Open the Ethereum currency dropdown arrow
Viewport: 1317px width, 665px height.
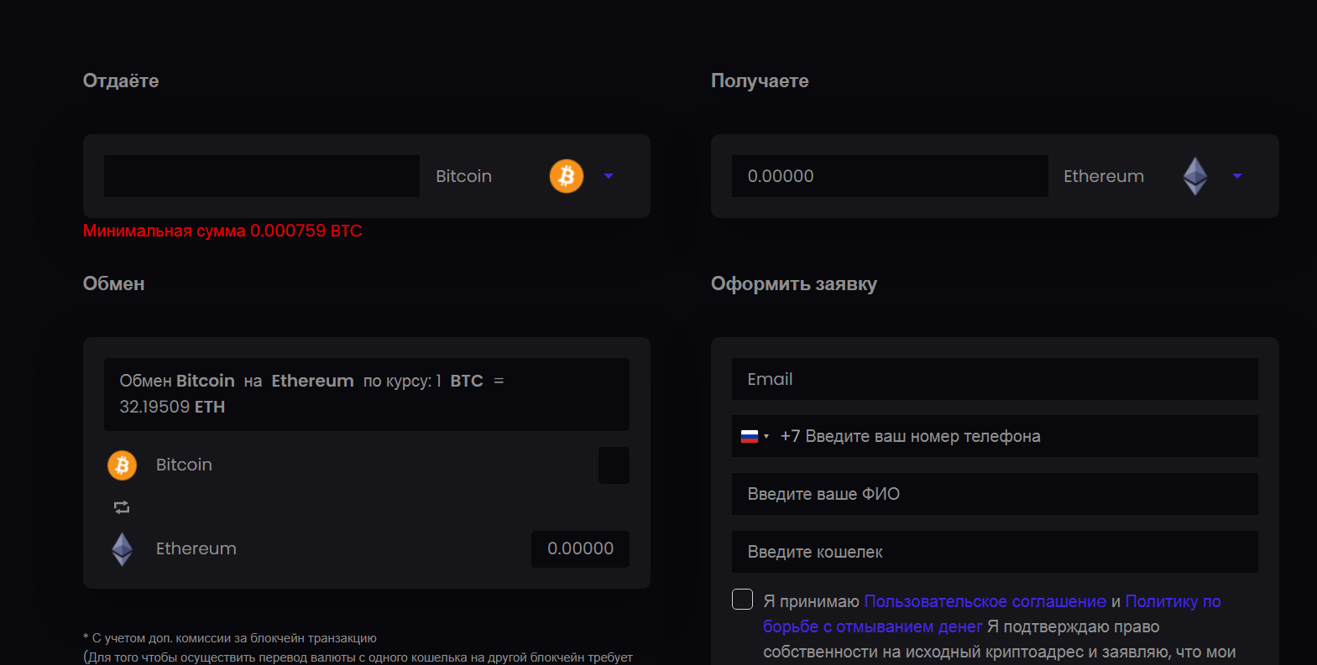tap(1236, 176)
